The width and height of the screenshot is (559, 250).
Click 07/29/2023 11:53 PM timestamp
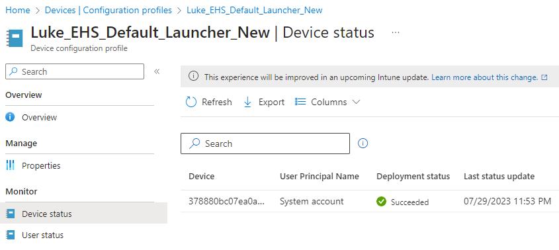point(507,201)
